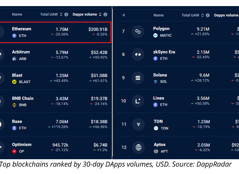Viewport: 239px width, 174px height.
Task: Click the BLAST token icon under Blast
Action: (14, 82)
